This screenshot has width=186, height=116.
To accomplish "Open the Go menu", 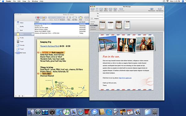I will point(29,1).
